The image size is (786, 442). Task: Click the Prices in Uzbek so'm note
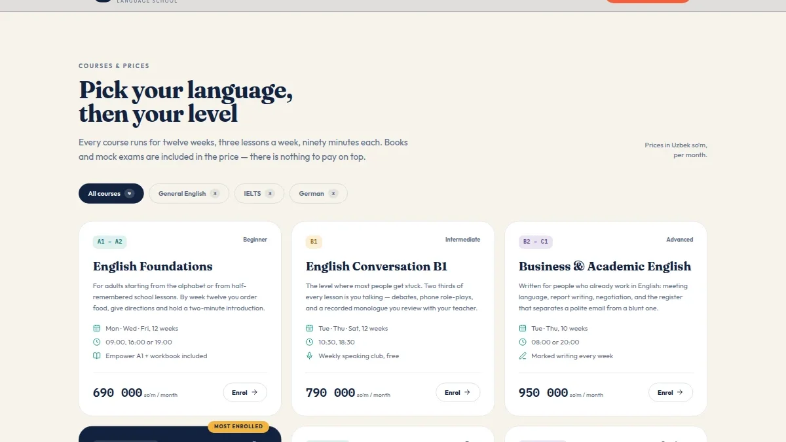[x=676, y=150]
